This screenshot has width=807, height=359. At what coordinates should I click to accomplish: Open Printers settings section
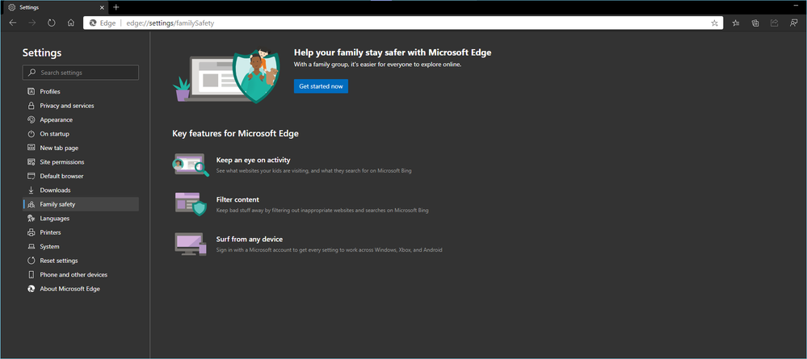click(81, 232)
